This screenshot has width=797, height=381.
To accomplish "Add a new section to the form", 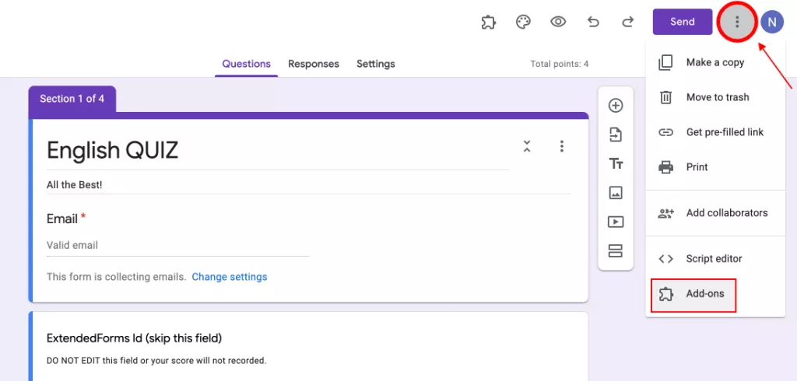I will tap(616, 250).
